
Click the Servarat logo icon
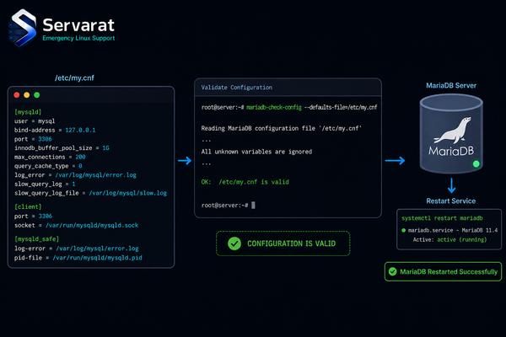[x=22, y=28]
